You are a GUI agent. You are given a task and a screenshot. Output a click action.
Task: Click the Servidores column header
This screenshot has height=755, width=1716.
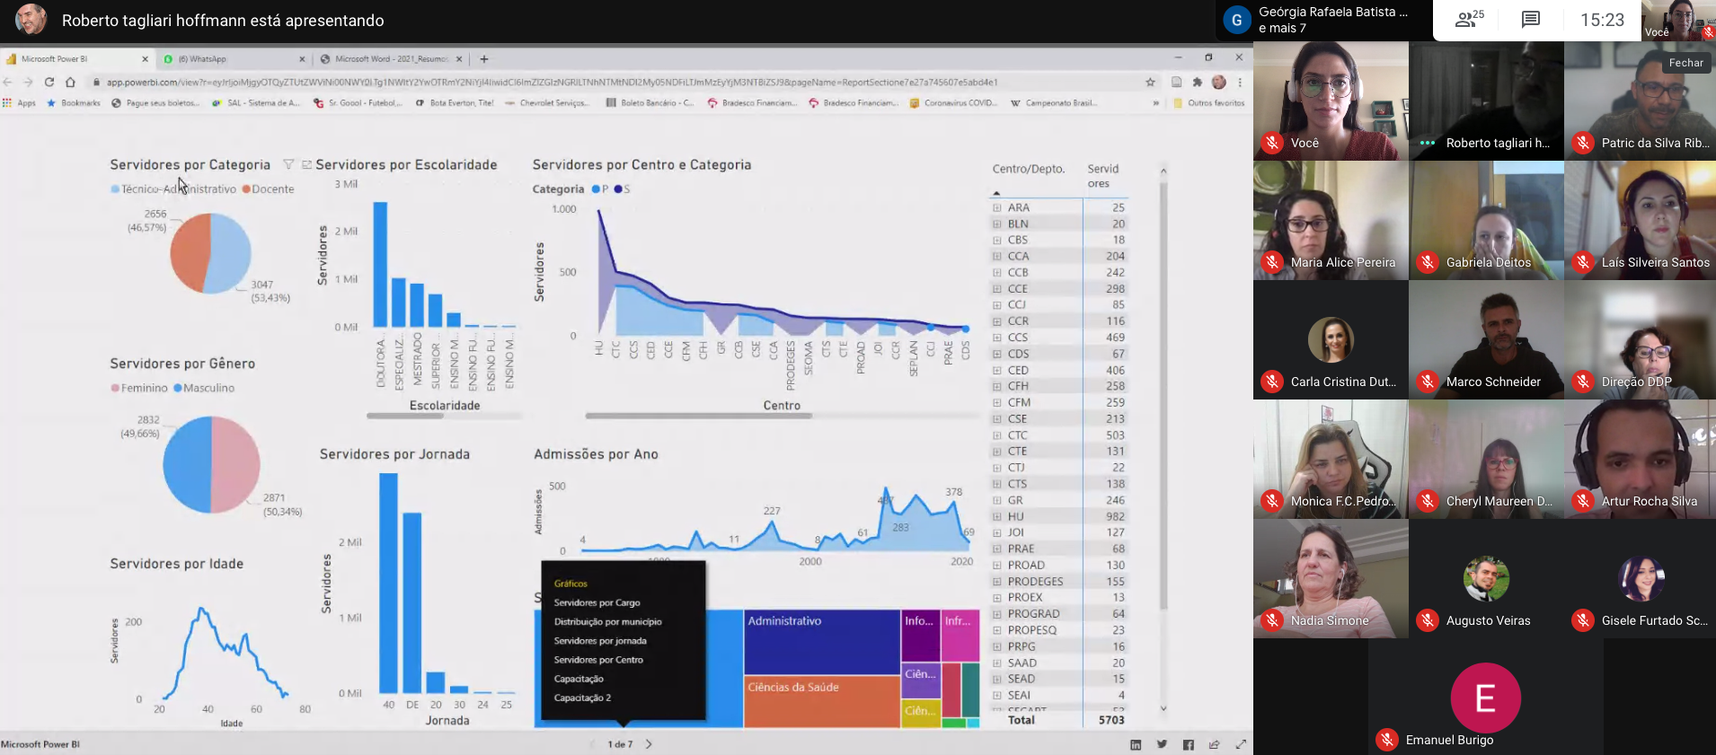point(1102,176)
